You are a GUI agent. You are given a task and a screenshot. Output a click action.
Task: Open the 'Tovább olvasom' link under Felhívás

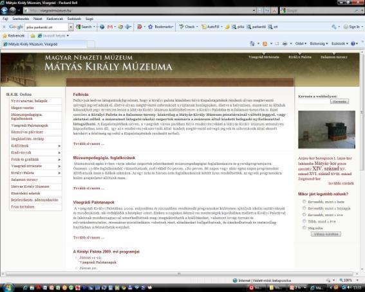89,143
